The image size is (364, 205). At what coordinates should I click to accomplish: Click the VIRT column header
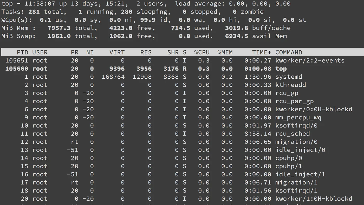point(117,52)
